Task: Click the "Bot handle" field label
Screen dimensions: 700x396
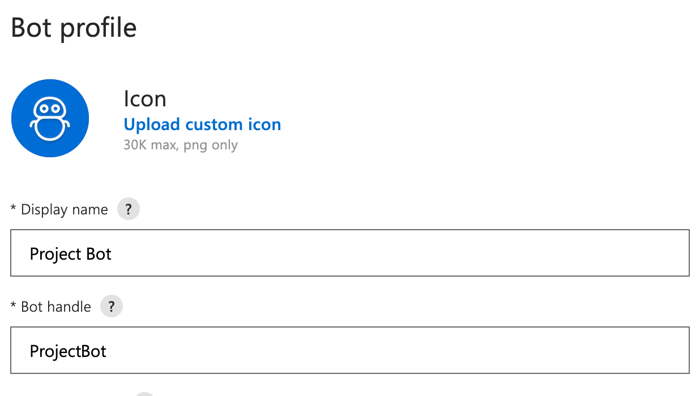Action: 56,307
